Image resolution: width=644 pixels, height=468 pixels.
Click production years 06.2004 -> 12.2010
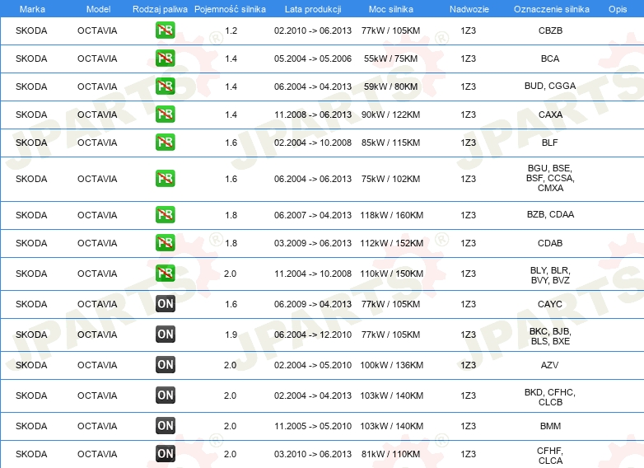[x=313, y=335]
